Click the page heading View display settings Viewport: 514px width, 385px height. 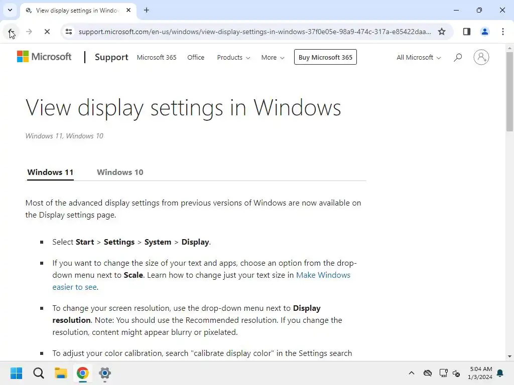pyautogui.click(x=183, y=108)
